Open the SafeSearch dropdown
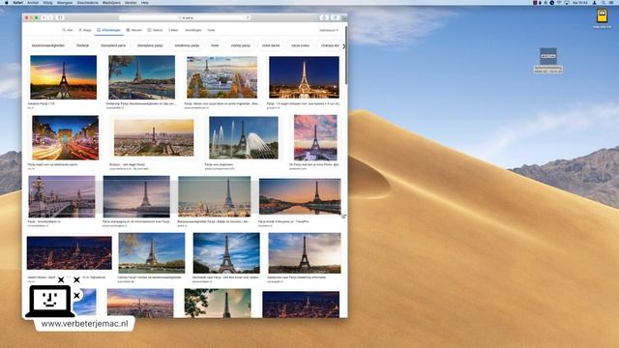This screenshot has height=348, width=619. 329,30
